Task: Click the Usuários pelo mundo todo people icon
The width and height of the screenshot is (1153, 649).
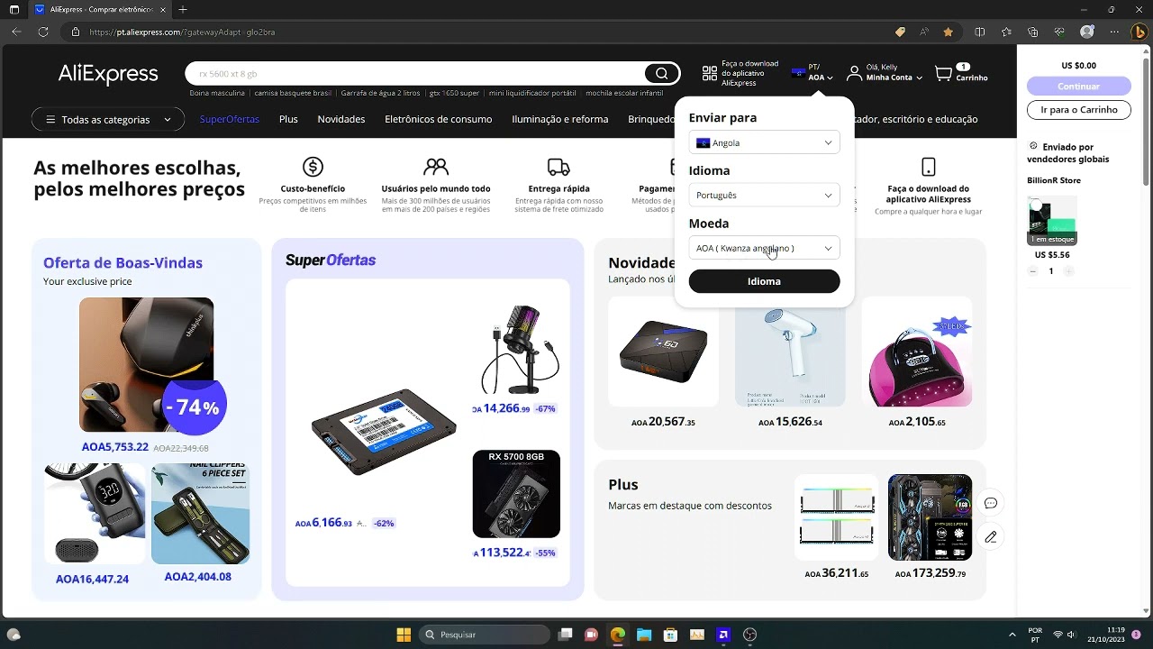Action: (436, 167)
